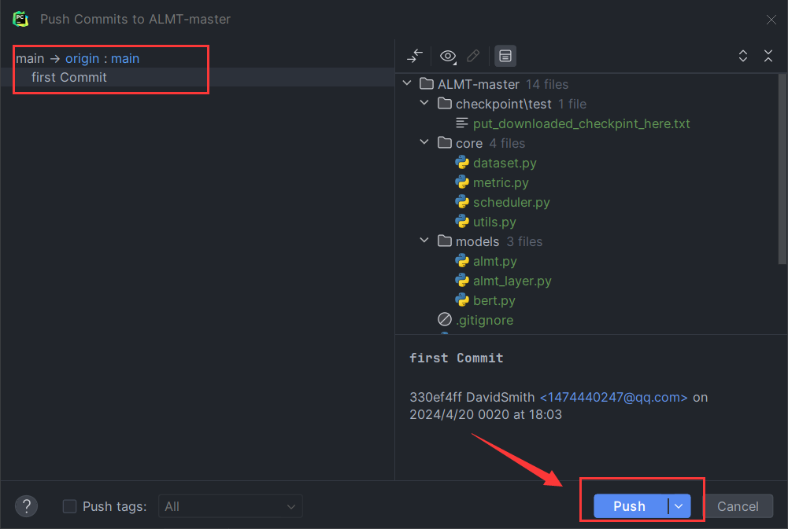Select almt_layer.py in the tree

pos(512,281)
